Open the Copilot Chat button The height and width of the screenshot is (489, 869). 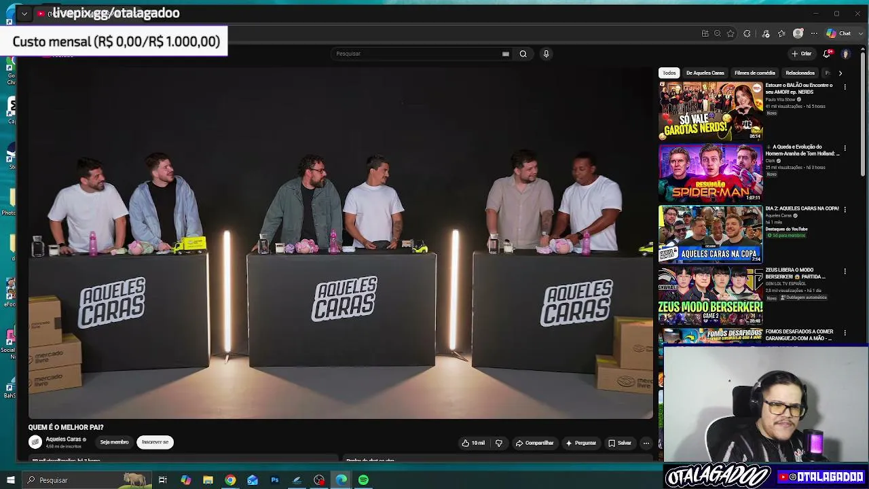(x=839, y=33)
